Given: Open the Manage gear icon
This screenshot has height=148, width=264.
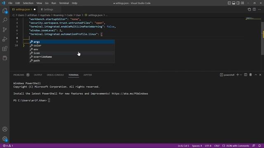Looking at the screenshot, I should point(5,139).
